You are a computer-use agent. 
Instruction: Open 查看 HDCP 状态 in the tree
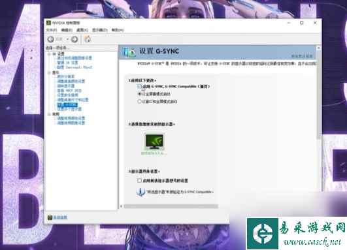point(69,91)
